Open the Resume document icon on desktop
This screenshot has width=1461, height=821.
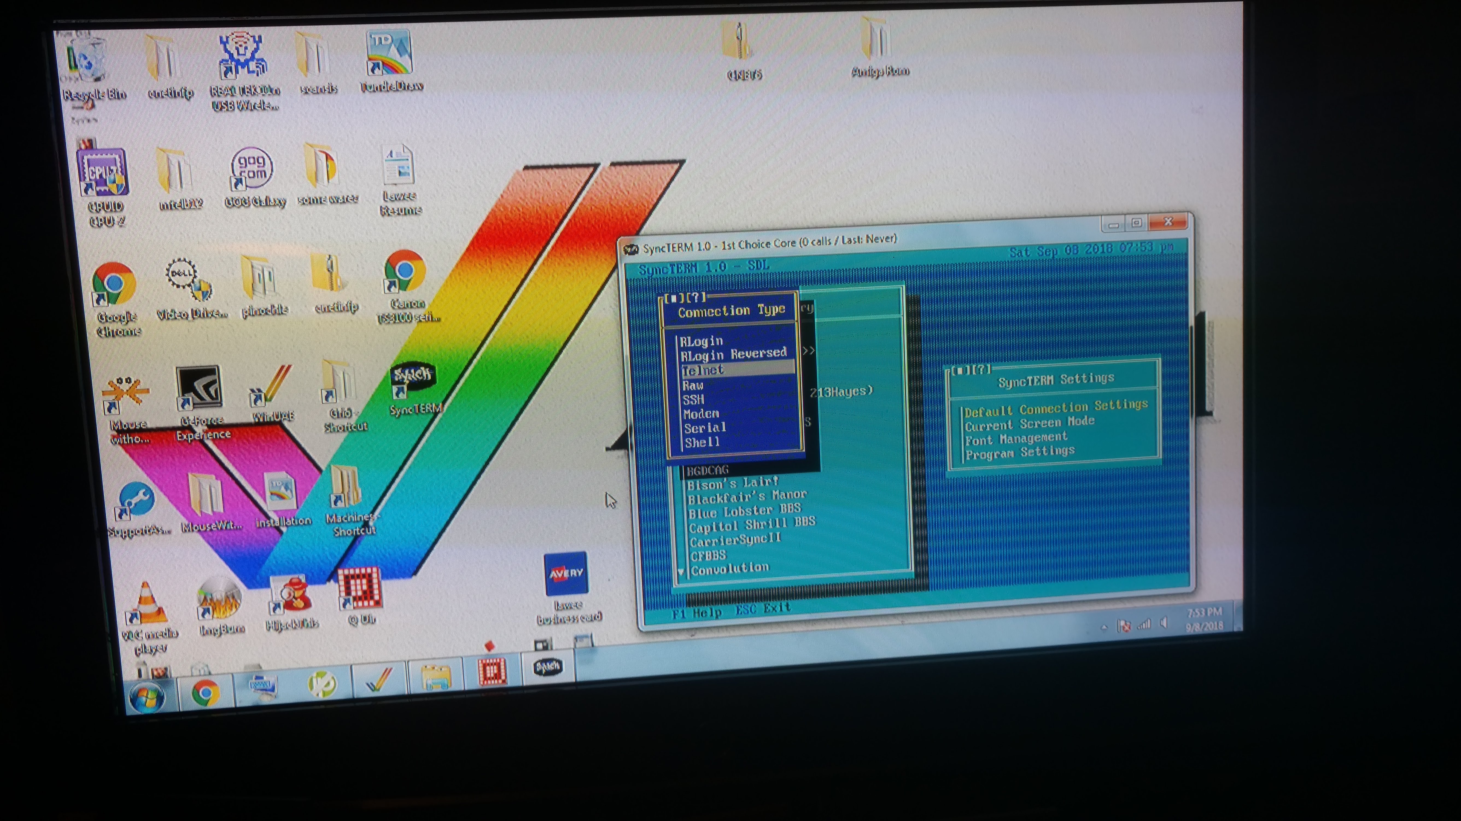pos(400,180)
